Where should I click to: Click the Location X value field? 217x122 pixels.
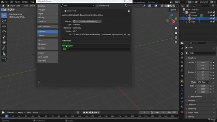point(203,62)
